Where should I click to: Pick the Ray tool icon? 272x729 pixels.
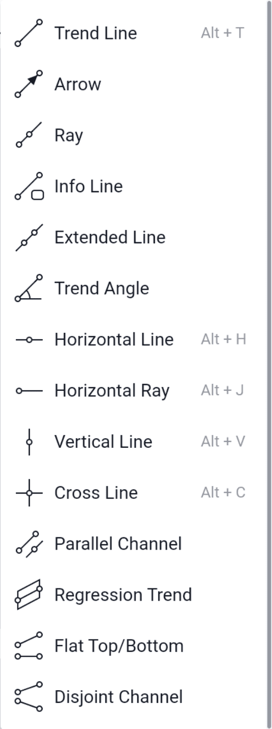(29, 135)
